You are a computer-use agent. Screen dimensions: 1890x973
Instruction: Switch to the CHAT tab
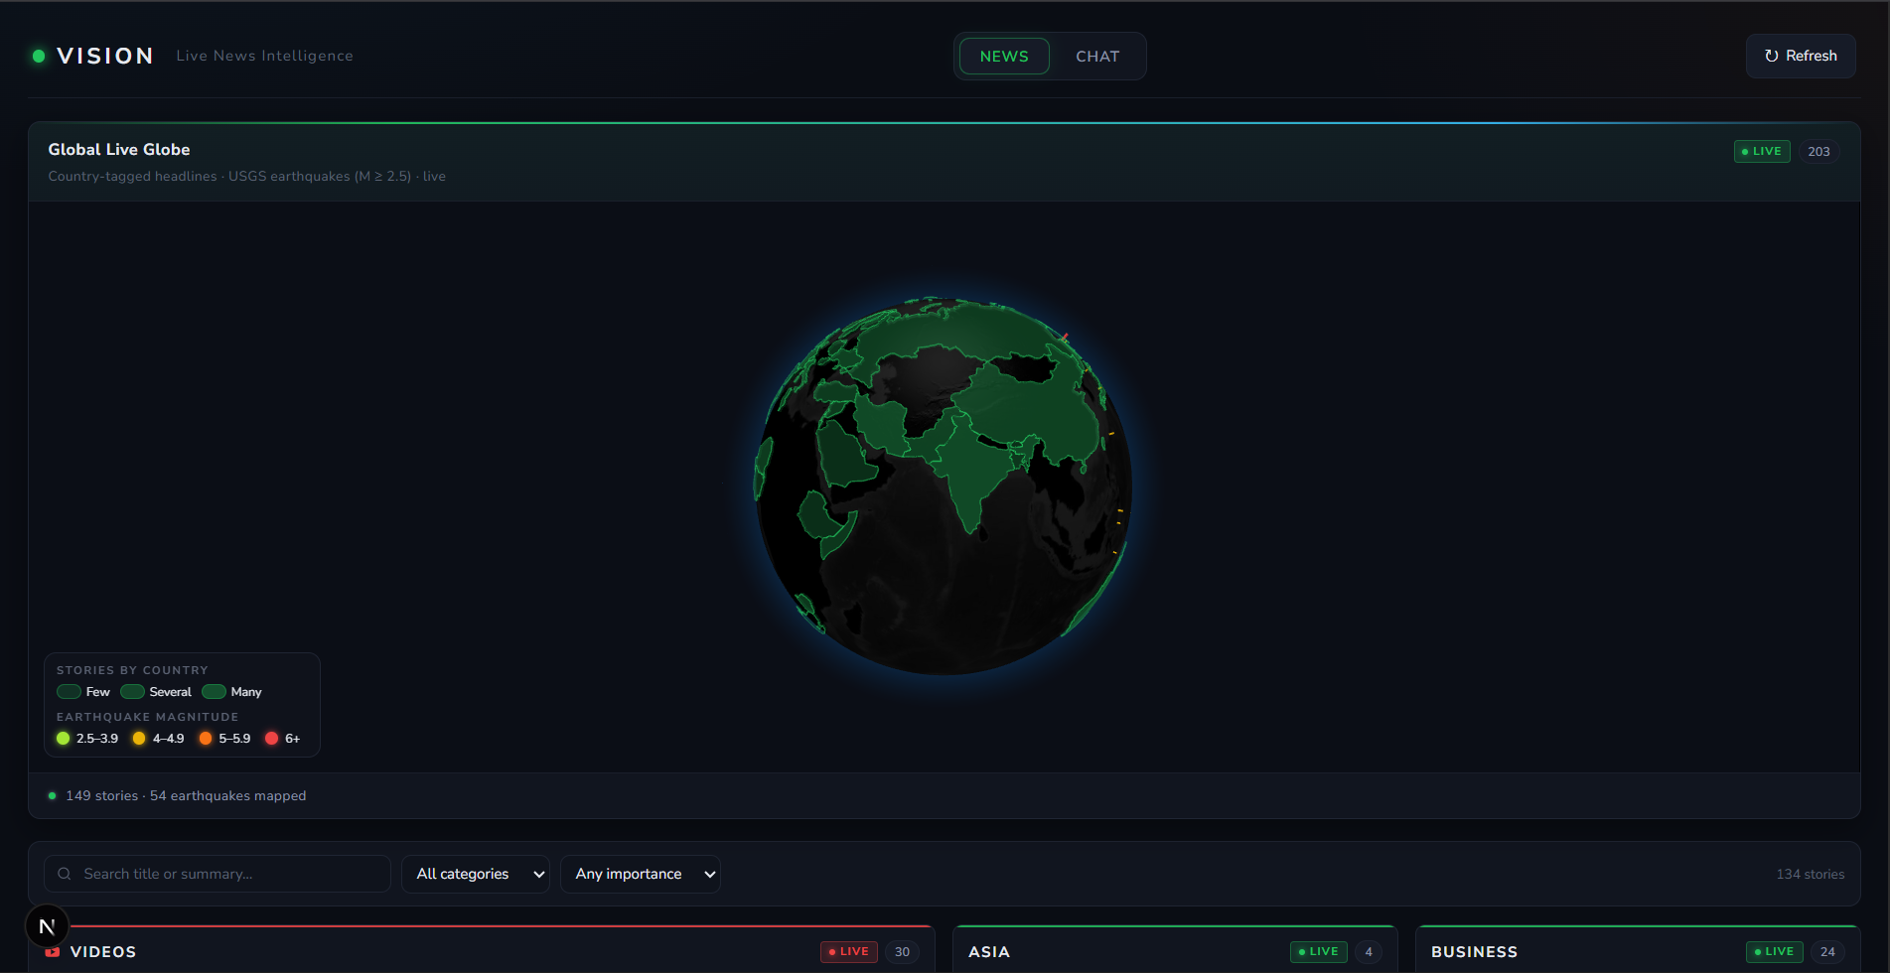tap(1097, 57)
